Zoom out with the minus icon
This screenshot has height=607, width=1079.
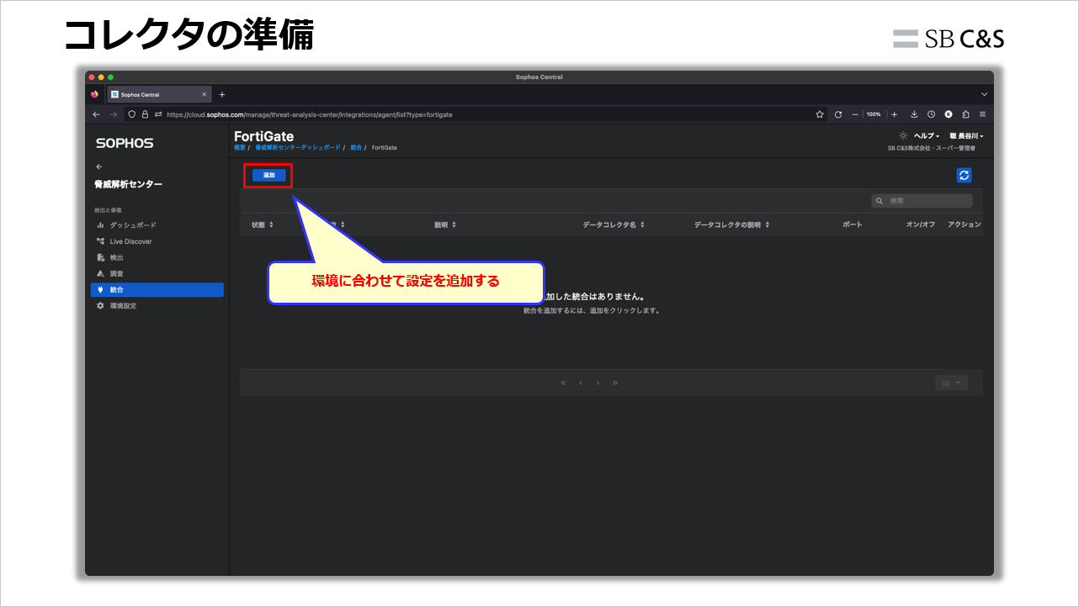[x=855, y=114]
